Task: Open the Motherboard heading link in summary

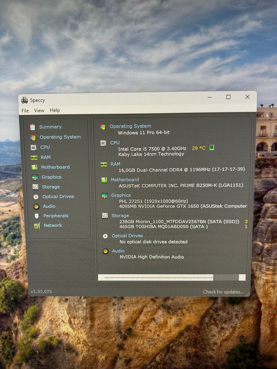Action: 125,180
